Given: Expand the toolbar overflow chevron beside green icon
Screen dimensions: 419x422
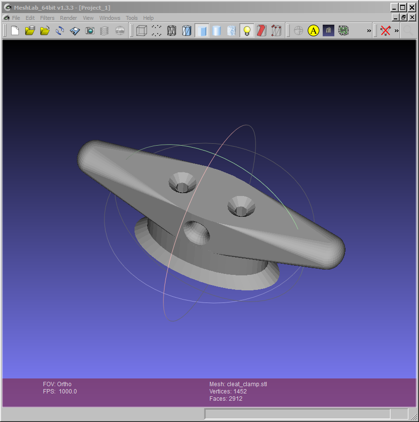Looking at the screenshot, I should coord(369,31).
